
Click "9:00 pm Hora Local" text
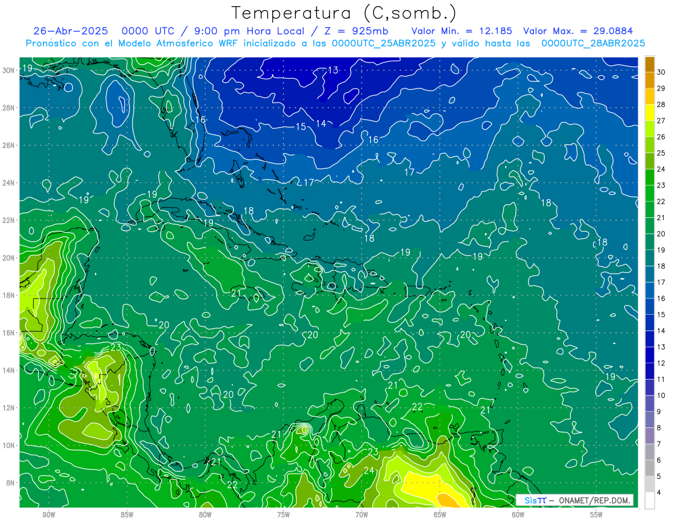(250, 31)
